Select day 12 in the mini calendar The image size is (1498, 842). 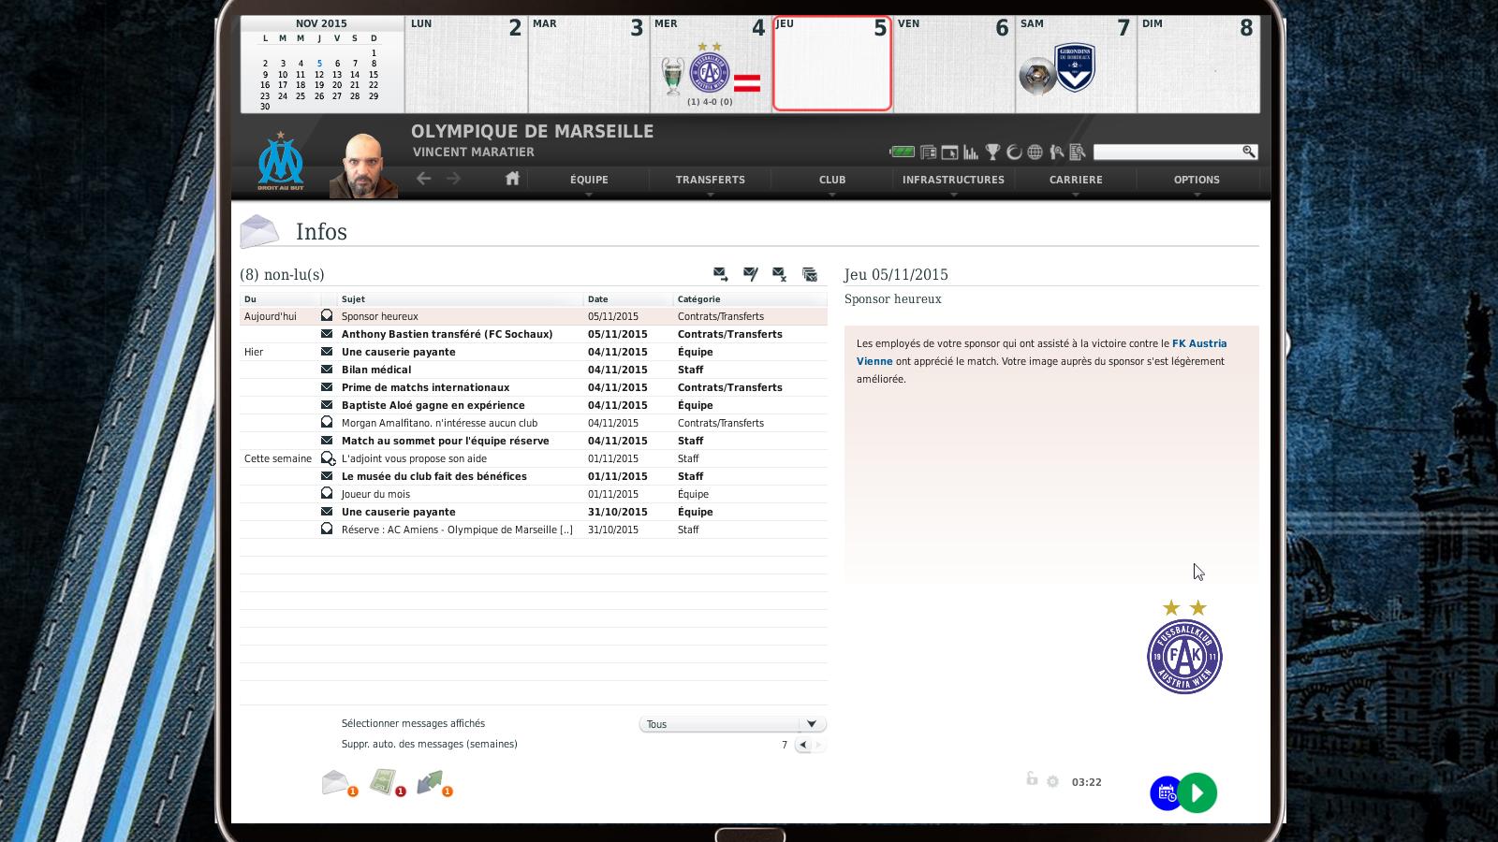[319, 75]
